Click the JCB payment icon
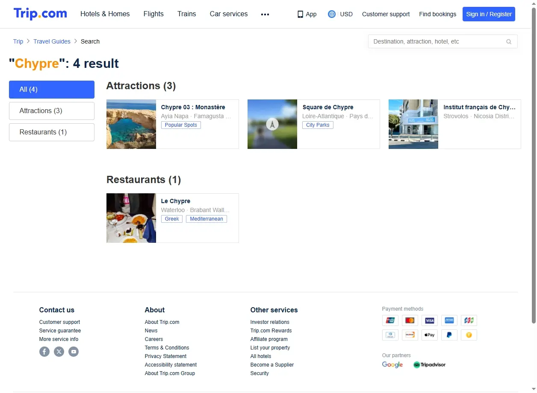 469,320
